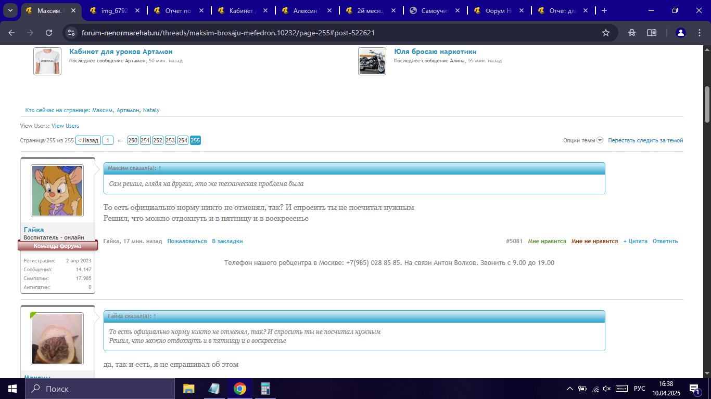Click the new tab plus button
Screen dimensions: 711x399
tap(604, 10)
